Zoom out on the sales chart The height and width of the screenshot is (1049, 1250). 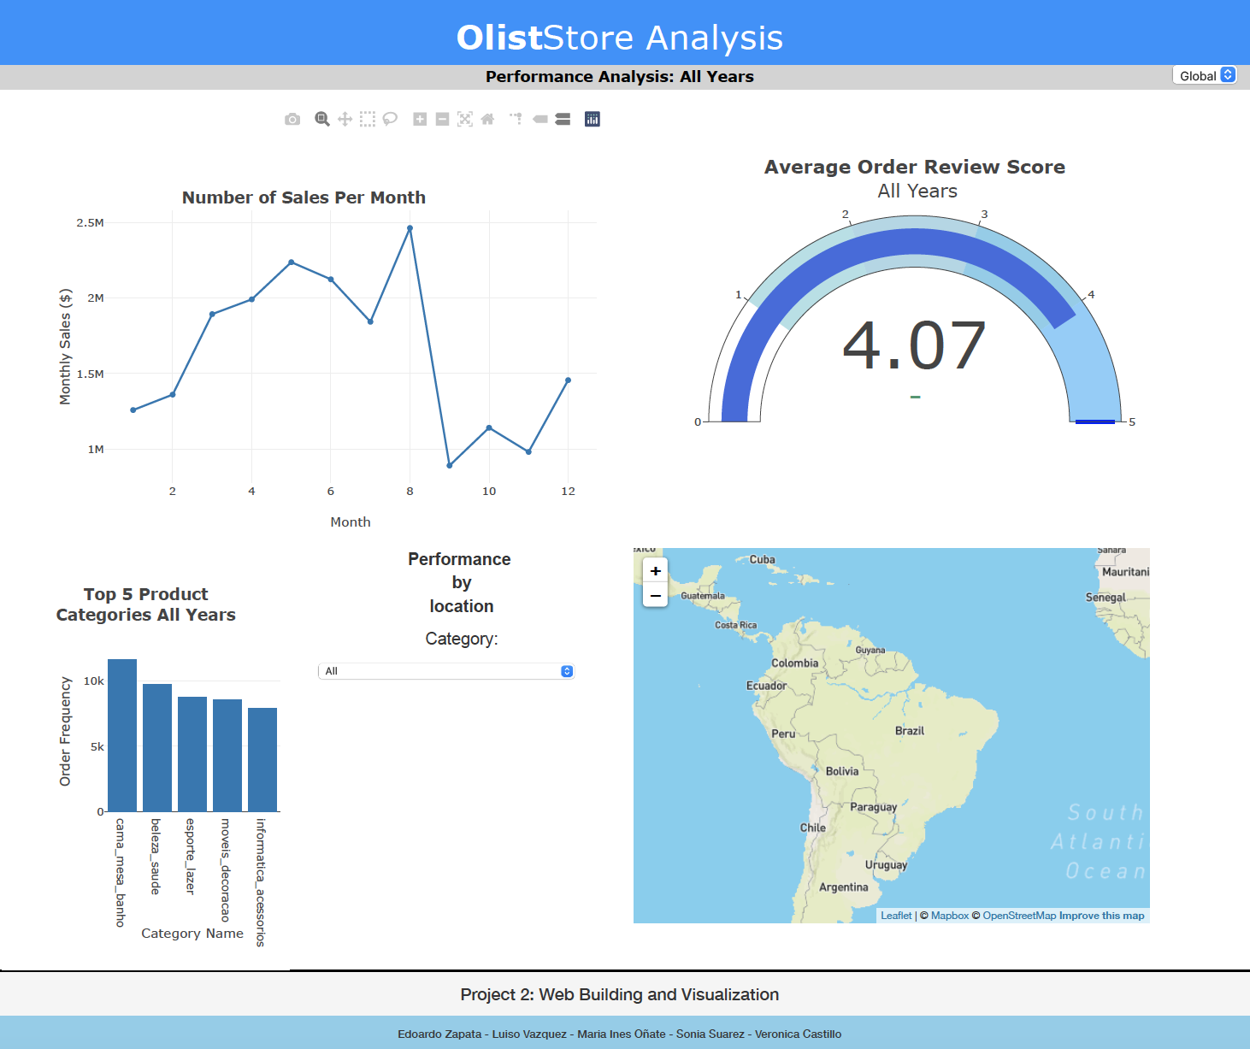(442, 120)
